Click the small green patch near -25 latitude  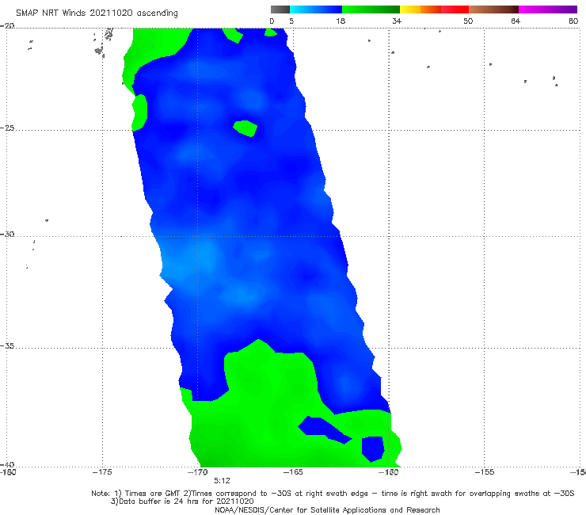245,128
